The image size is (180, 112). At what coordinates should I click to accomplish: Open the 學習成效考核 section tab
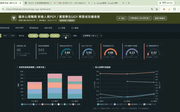(x=5, y=28)
